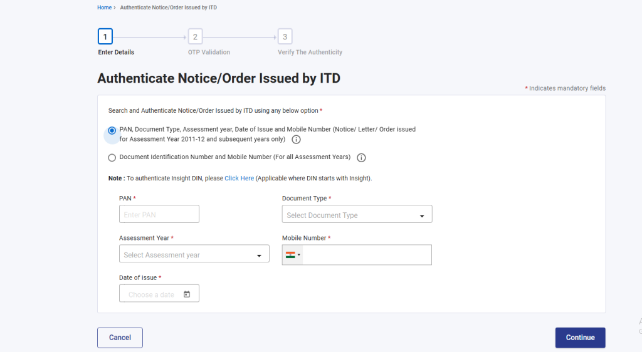Viewport: 642px width, 352px height.
Task: Focus the Mobile Number input field
Action: click(x=367, y=255)
